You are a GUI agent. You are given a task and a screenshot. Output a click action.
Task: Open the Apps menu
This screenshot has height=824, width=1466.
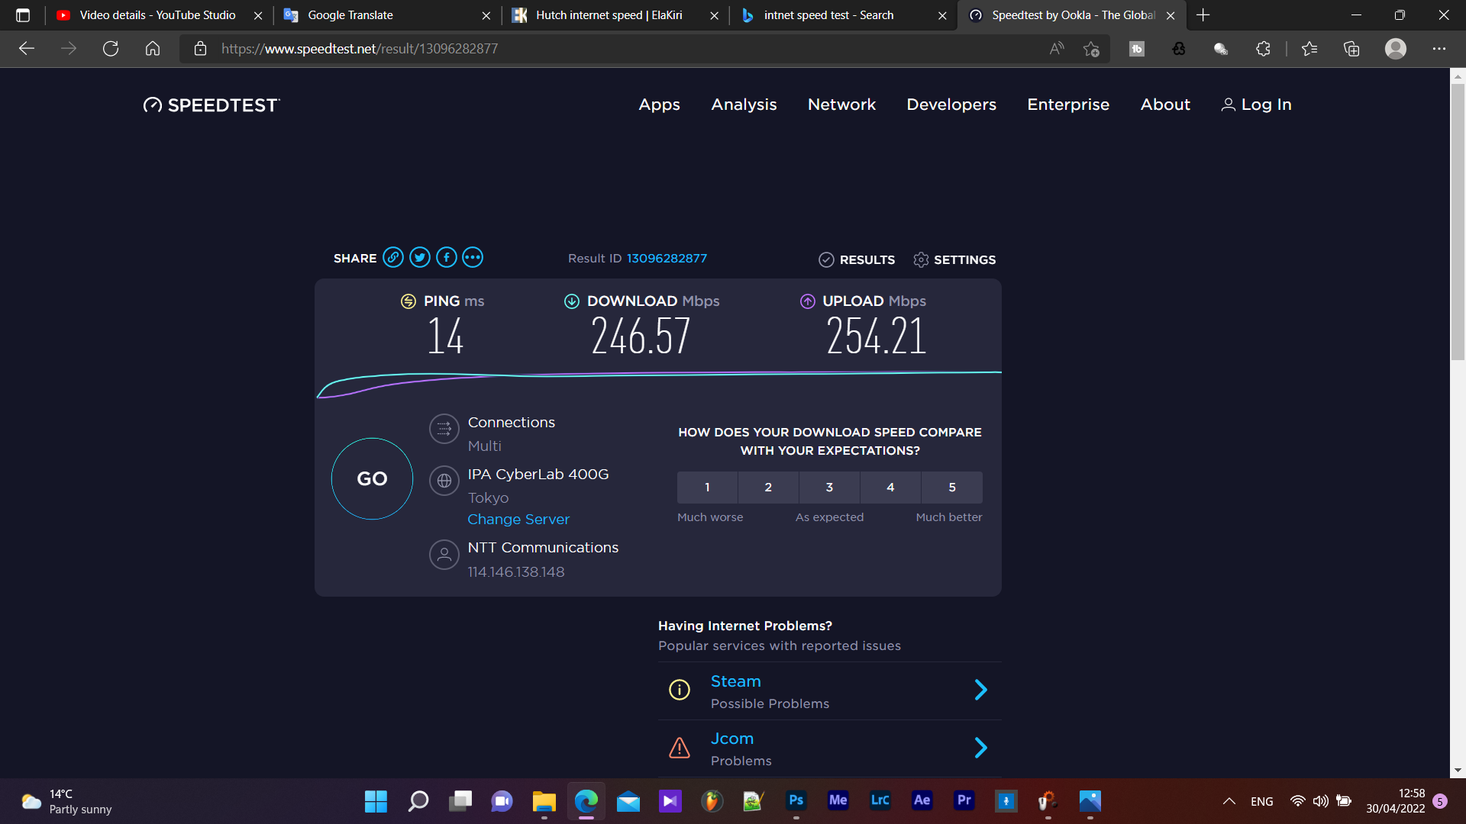point(659,105)
